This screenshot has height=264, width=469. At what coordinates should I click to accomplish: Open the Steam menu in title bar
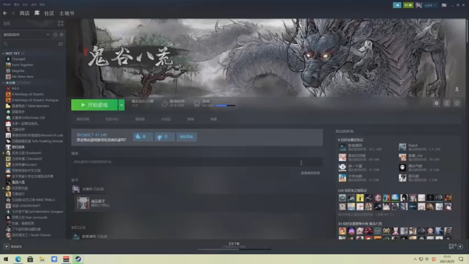[x=7, y=5]
